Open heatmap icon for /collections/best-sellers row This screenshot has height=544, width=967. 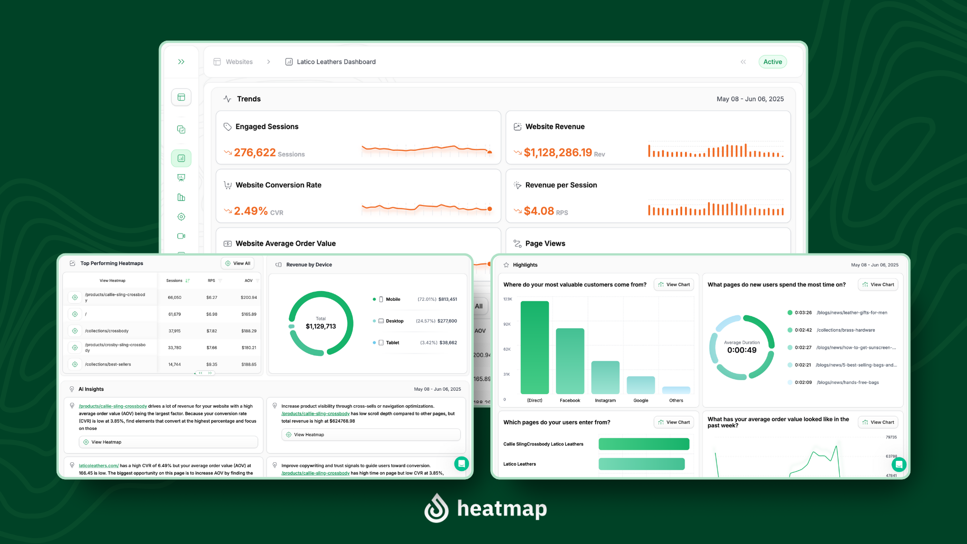point(75,364)
